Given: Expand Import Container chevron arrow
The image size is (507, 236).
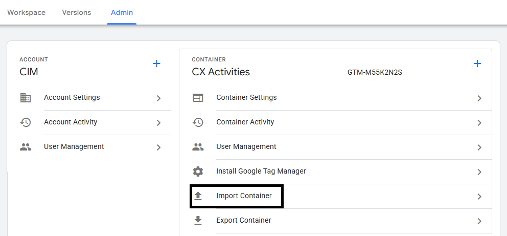Looking at the screenshot, I should (x=479, y=197).
